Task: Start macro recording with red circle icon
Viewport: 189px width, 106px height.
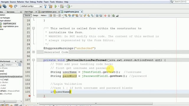Action: pyautogui.click(x=105, y=16)
